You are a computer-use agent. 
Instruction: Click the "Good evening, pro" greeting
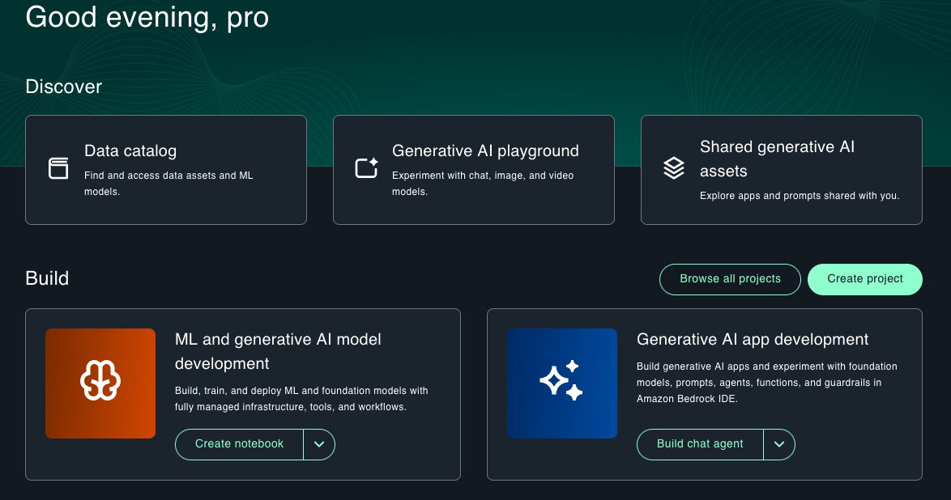[x=147, y=17]
